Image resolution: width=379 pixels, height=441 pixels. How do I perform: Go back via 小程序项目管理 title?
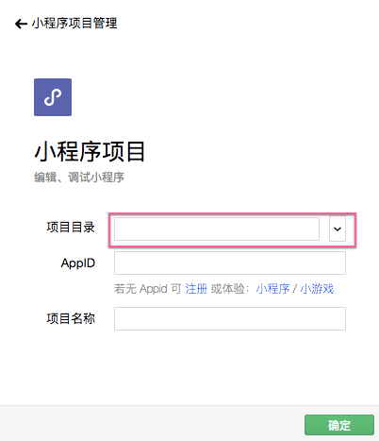click(74, 24)
